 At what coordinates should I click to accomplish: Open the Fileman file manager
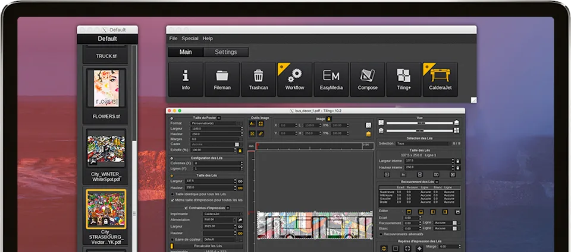[222, 79]
